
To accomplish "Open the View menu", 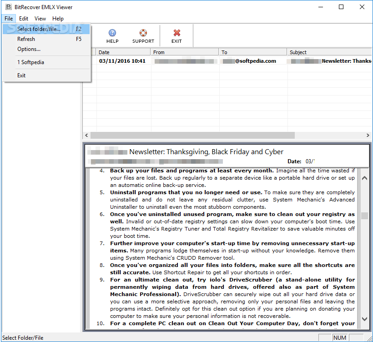I will (x=40, y=19).
